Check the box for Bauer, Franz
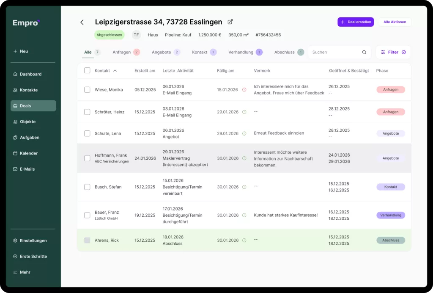Screen dimensions: 433x293 pyautogui.click(x=87, y=215)
